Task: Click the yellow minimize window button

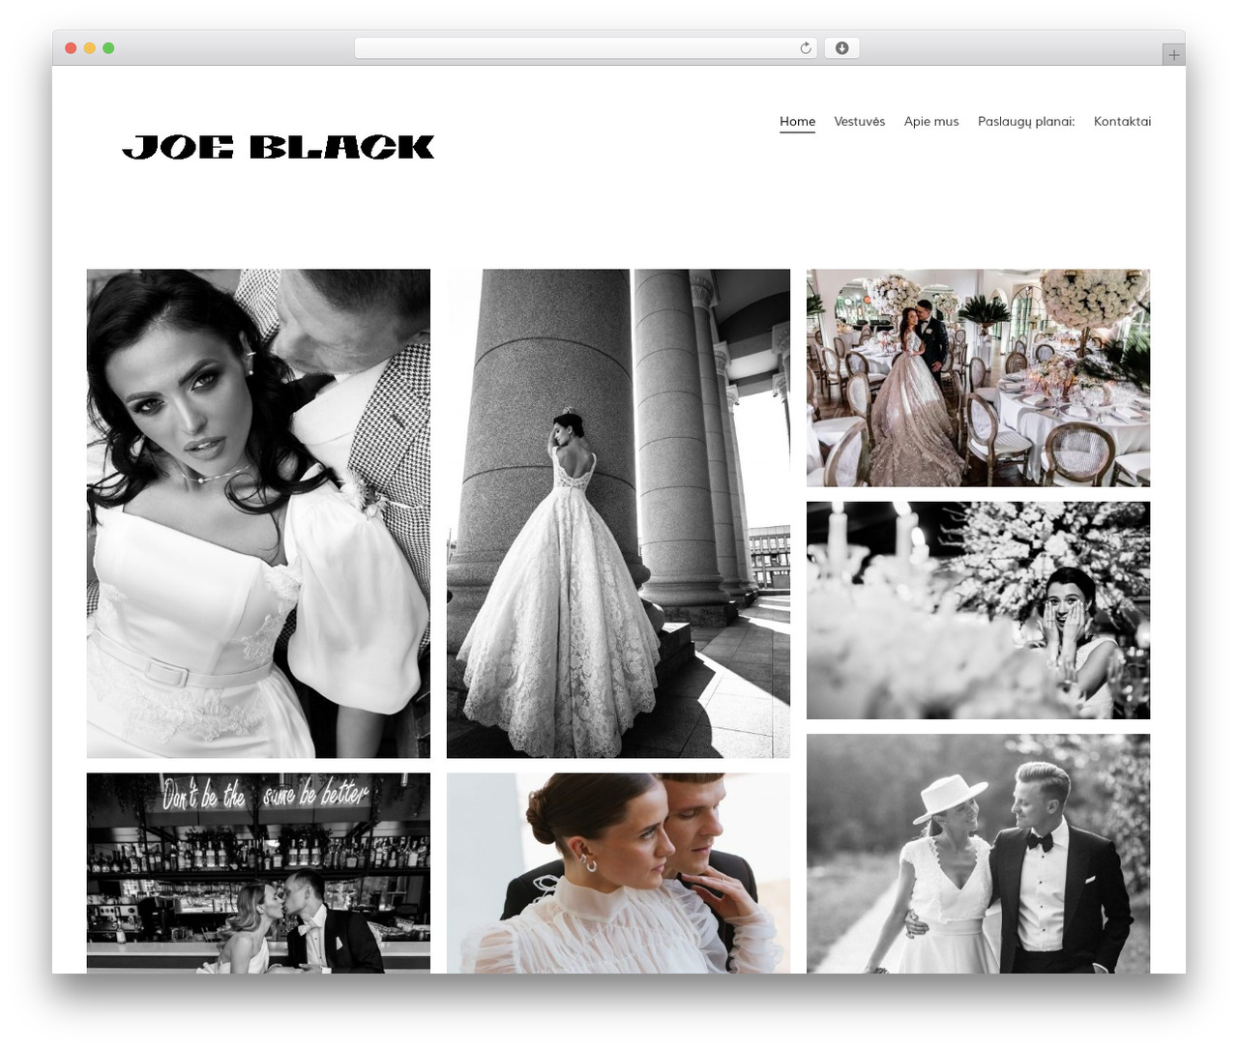Action: point(89,48)
